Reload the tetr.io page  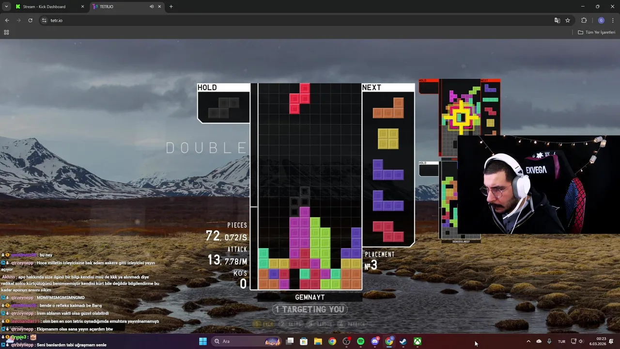[30, 20]
